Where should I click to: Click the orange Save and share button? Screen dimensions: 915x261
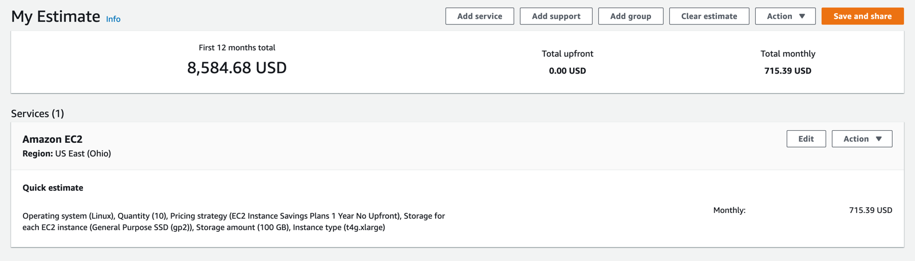[862, 16]
